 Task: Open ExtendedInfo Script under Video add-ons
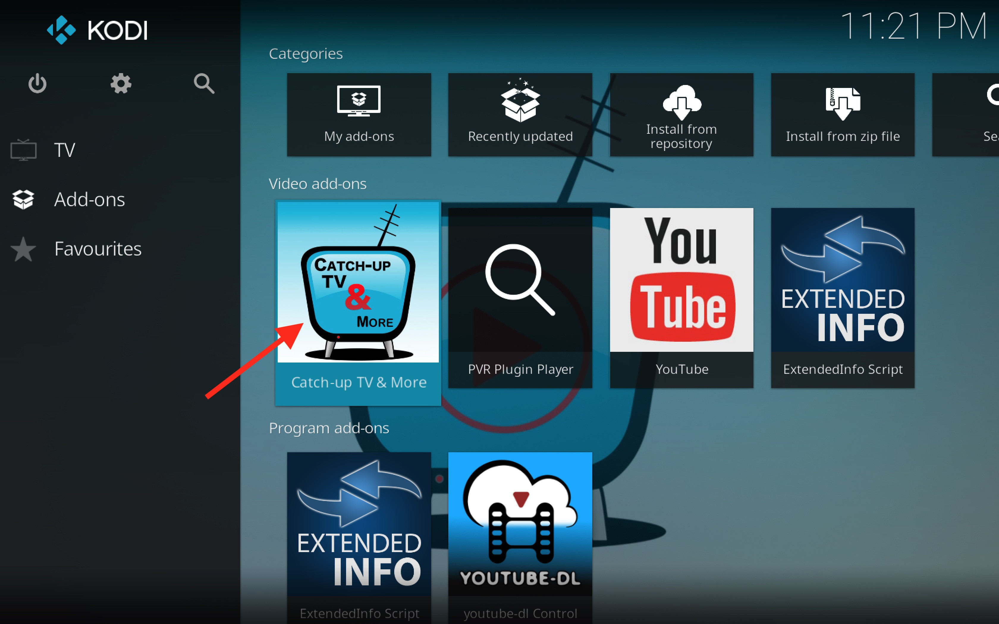tap(843, 298)
